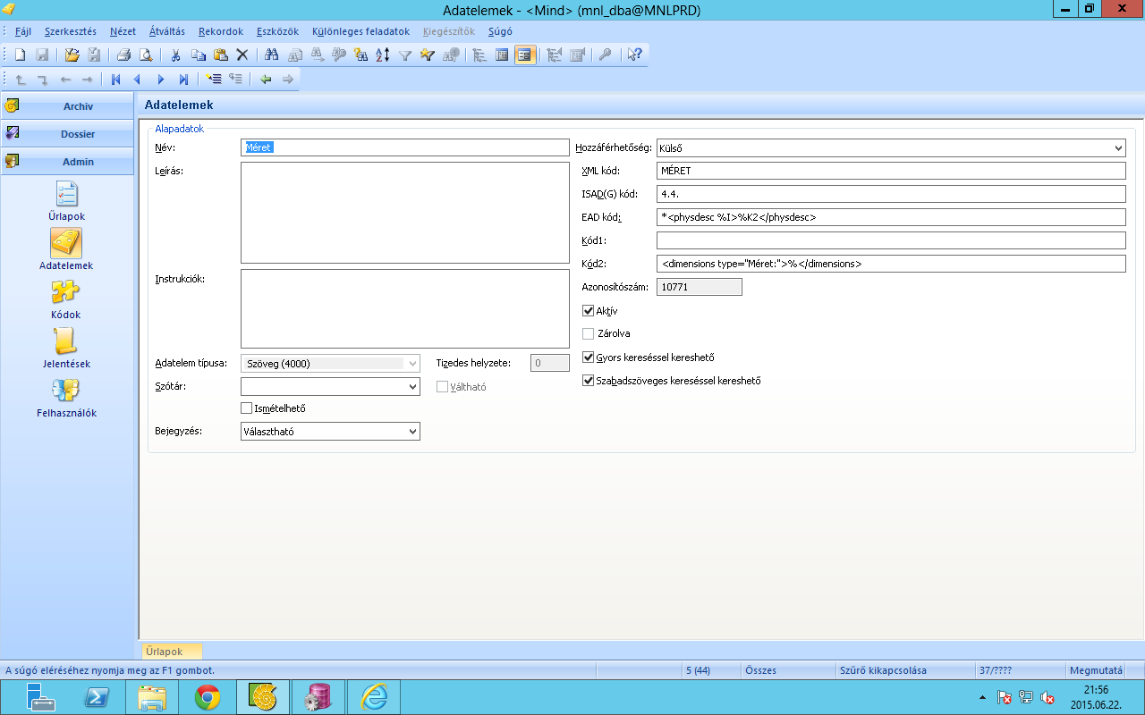1145x715 pixels.
Task: Click the Print preview toolbar icon
Action: click(x=145, y=55)
